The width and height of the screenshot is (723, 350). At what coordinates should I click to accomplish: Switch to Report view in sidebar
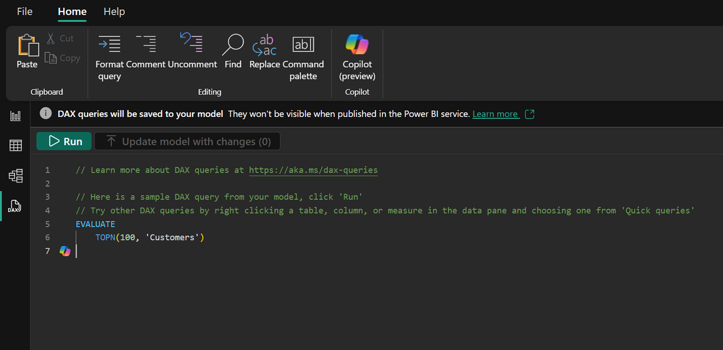click(x=15, y=116)
